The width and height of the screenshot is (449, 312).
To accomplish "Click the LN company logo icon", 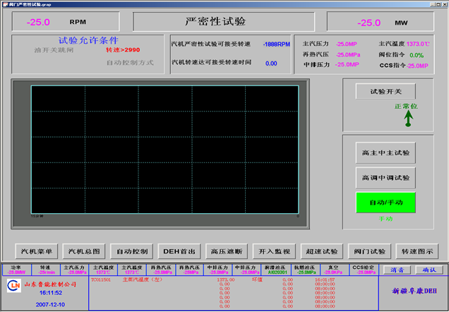I will coord(14,287).
